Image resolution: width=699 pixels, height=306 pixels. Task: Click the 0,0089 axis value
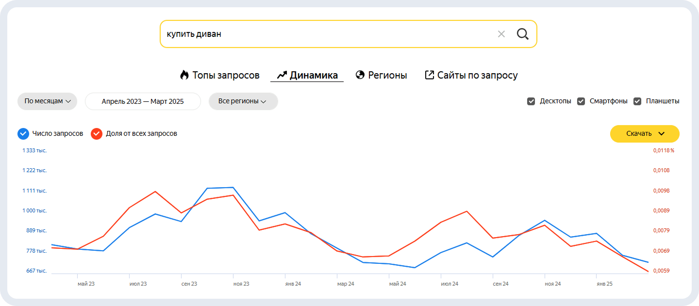(x=661, y=210)
